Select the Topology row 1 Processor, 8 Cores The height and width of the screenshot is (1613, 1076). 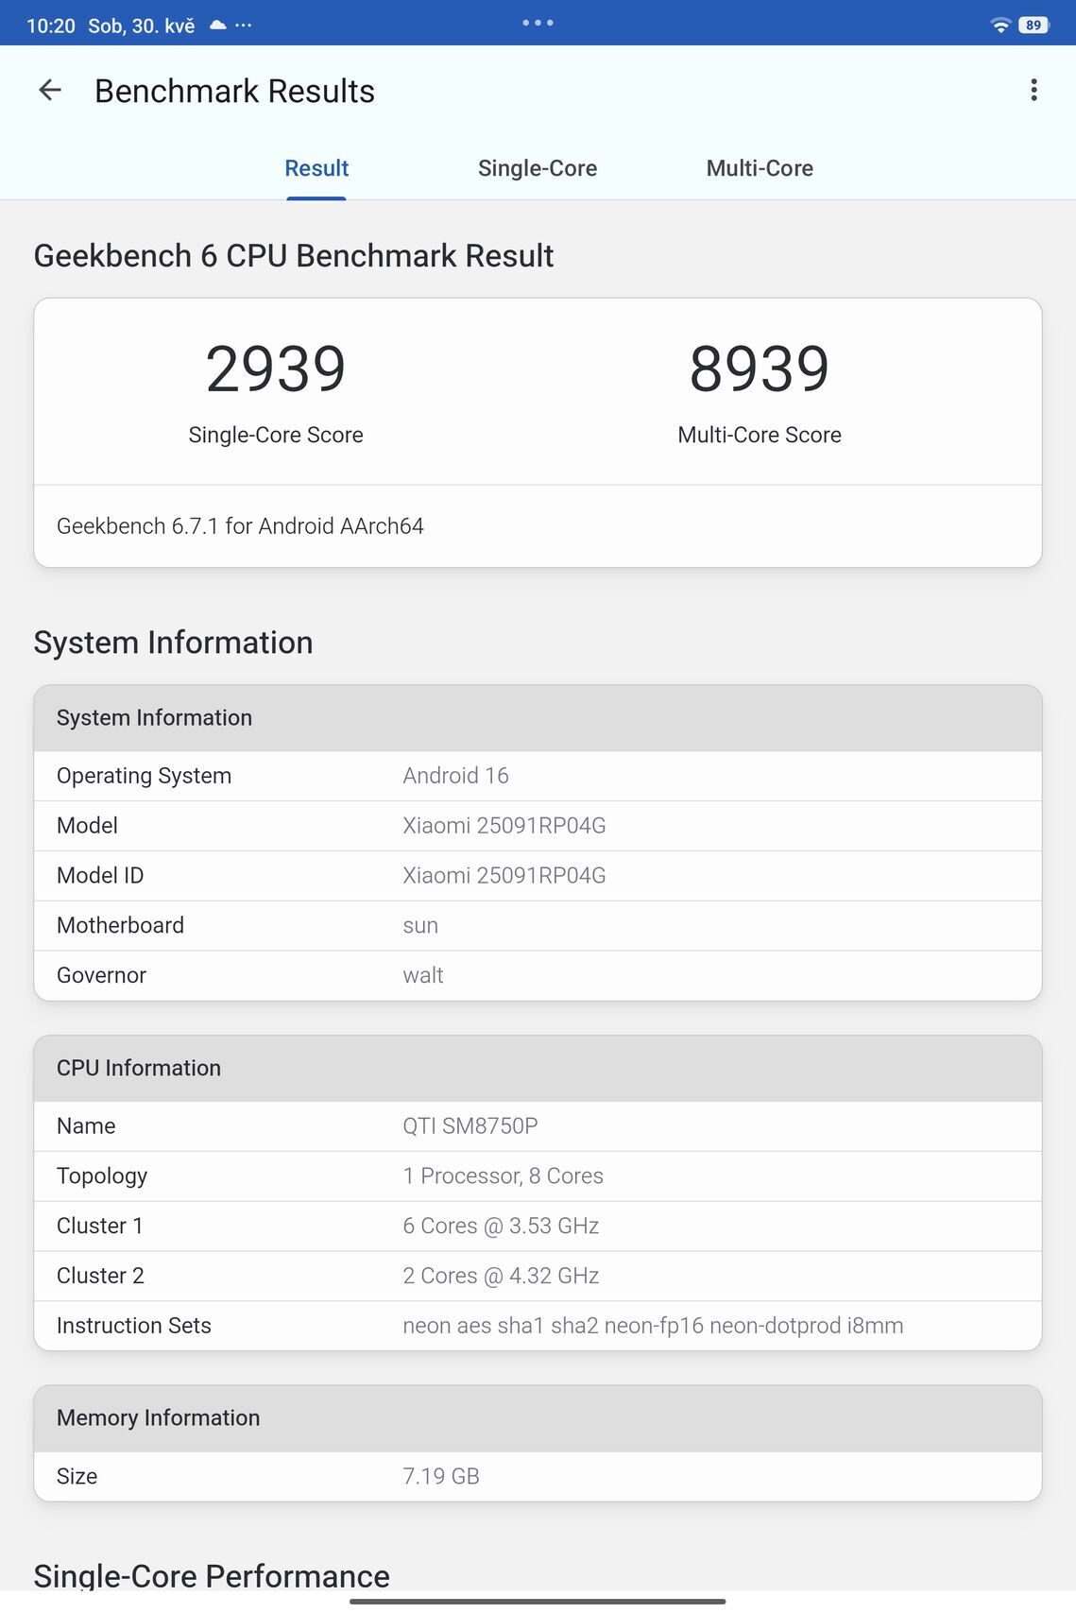click(538, 1176)
